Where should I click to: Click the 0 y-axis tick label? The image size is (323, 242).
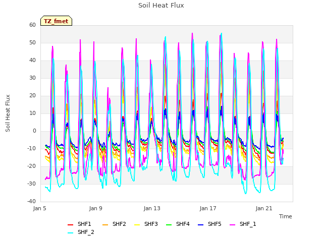pyautogui.click(x=34, y=131)
